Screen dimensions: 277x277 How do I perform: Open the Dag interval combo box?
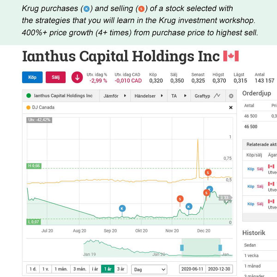pyautogui.click(x=149, y=270)
